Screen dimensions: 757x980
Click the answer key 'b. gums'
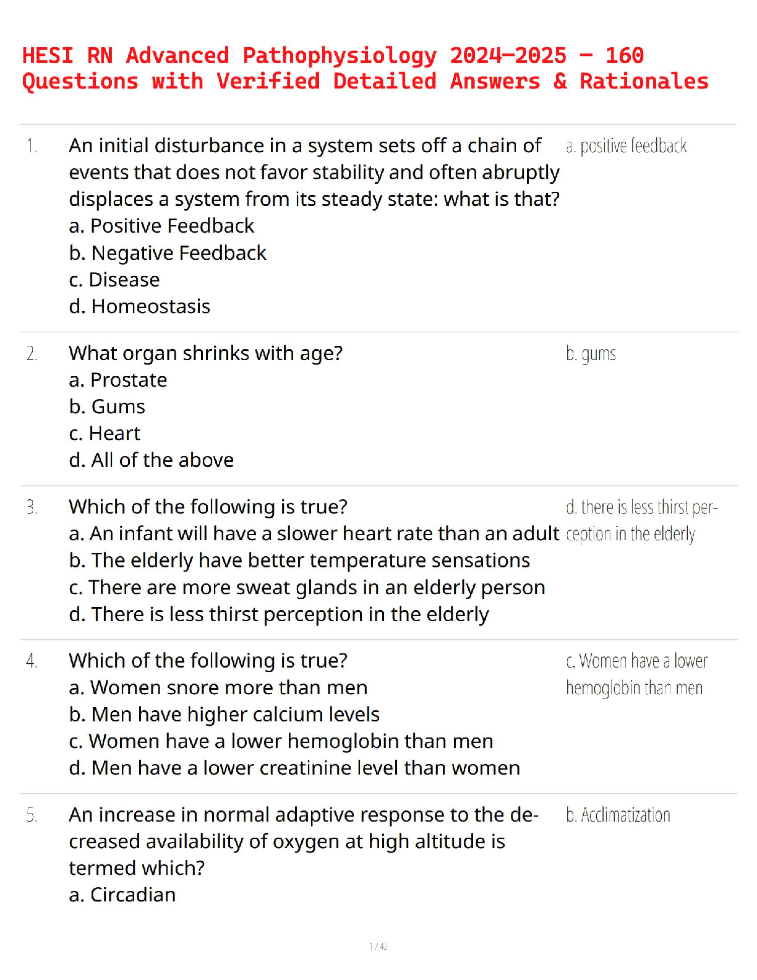click(591, 354)
